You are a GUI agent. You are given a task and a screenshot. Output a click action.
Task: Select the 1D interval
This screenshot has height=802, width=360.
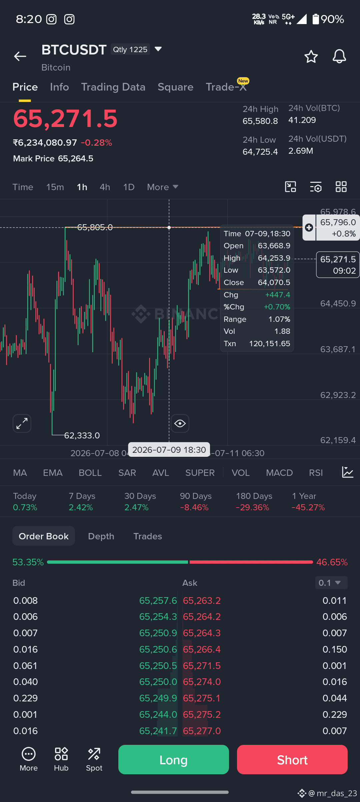point(129,187)
